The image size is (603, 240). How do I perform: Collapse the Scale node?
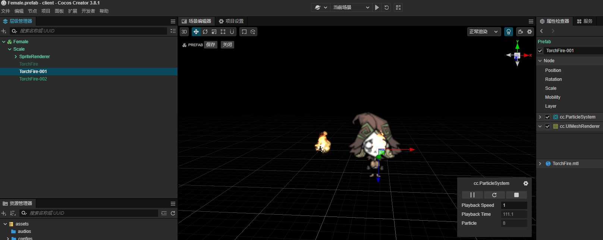click(x=10, y=49)
